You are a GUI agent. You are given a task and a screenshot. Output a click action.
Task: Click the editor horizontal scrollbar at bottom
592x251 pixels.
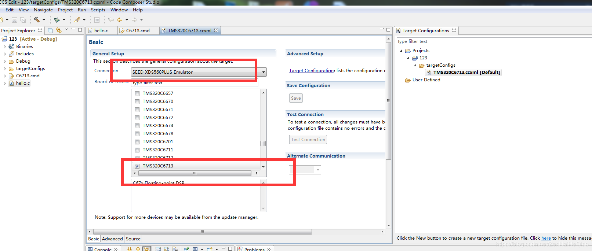click(x=203, y=232)
